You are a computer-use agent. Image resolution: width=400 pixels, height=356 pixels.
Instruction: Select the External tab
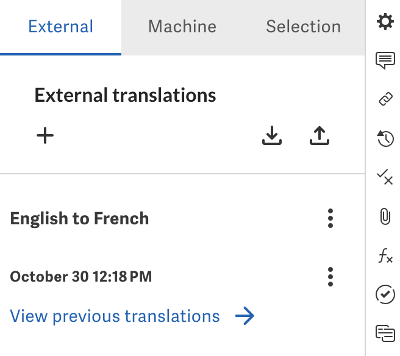point(61,27)
